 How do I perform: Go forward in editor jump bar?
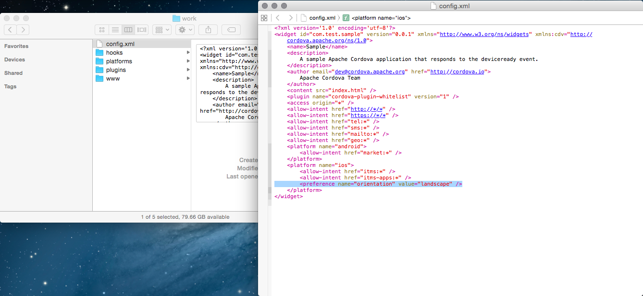pos(290,18)
